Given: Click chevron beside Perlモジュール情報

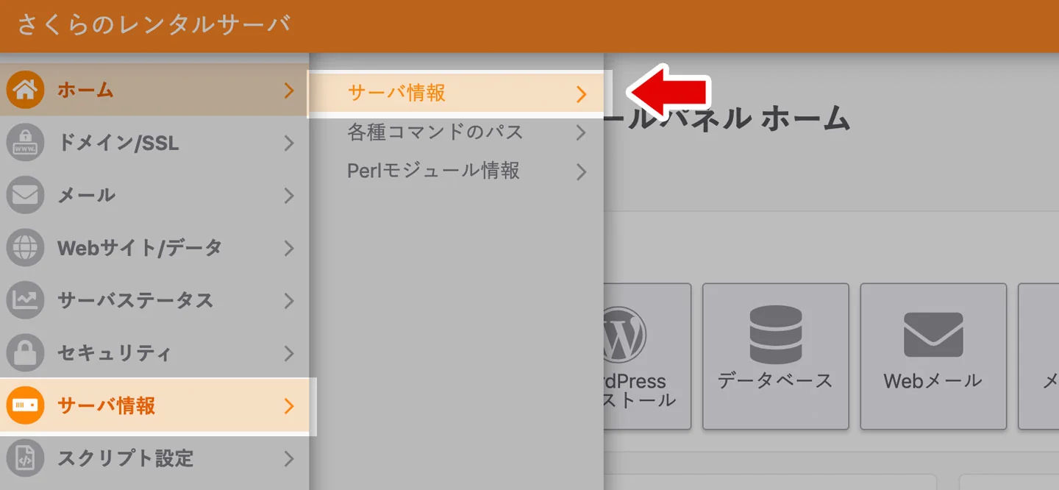Looking at the screenshot, I should tap(582, 172).
